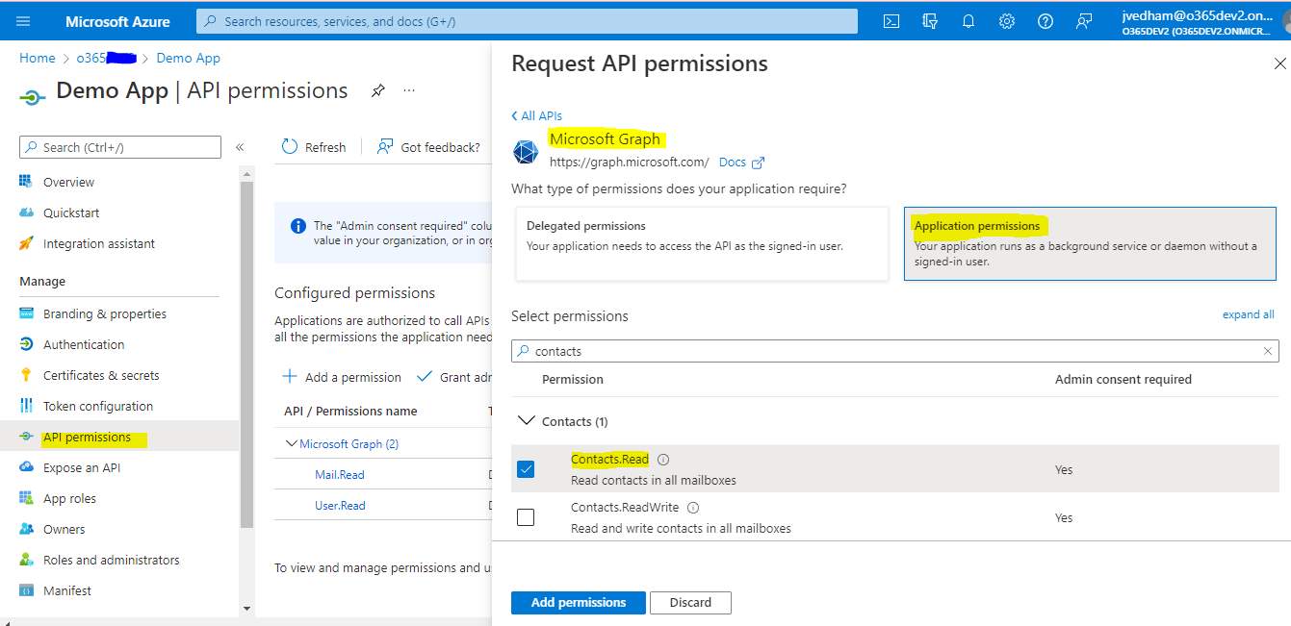Click the Docs external link icon

(758, 163)
